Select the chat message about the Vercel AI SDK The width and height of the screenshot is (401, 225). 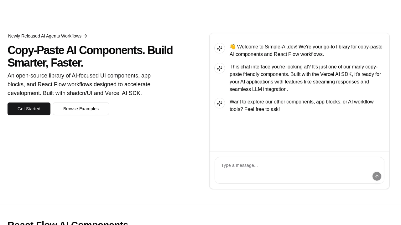(x=305, y=78)
